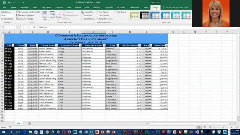Toggle the Banded Columns checkbox
The image size is (240, 135).
pos(97,19)
